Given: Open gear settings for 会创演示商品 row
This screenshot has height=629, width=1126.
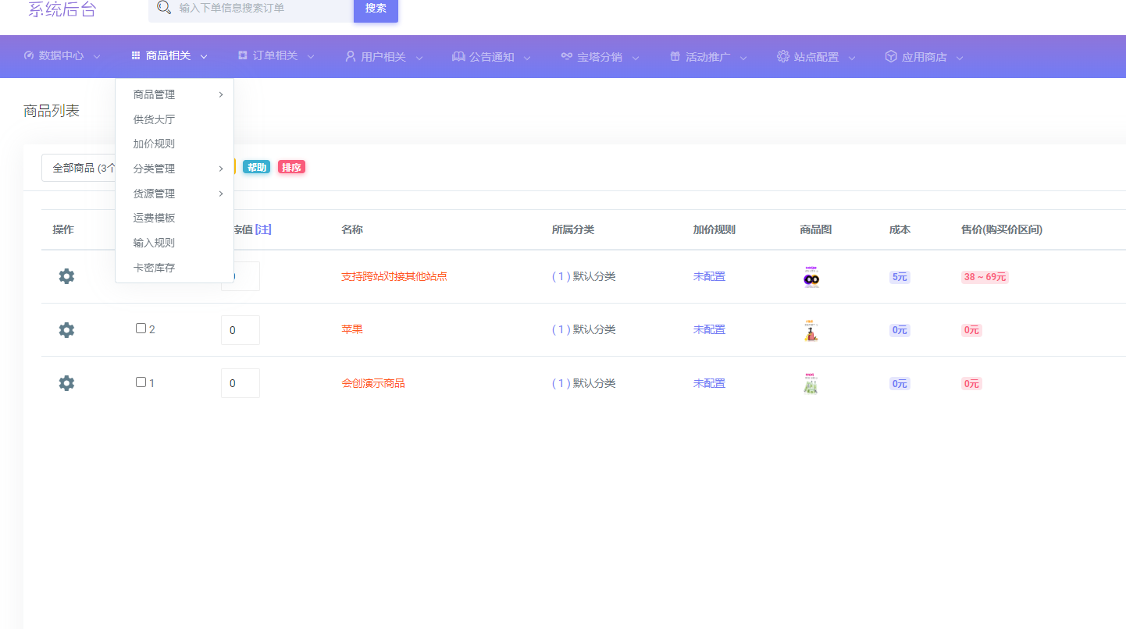Looking at the screenshot, I should (x=66, y=383).
